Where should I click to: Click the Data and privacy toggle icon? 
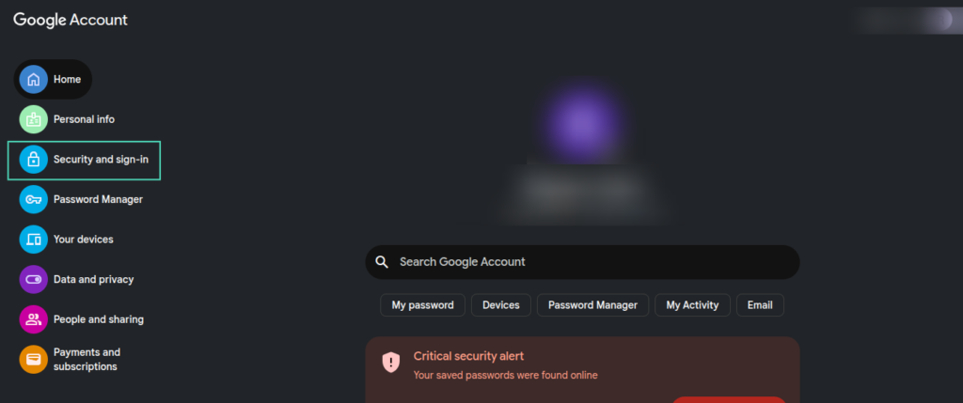(x=34, y=279)
